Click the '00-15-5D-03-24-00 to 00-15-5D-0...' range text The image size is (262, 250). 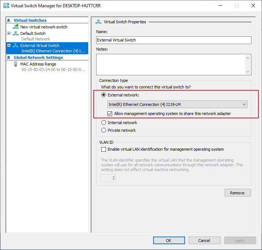pos(53,70)
